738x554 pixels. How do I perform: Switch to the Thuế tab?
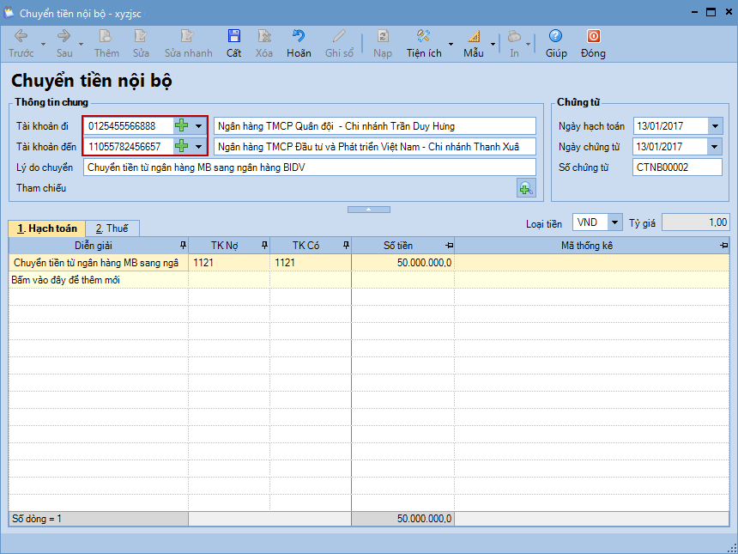[x=112, y=228]
